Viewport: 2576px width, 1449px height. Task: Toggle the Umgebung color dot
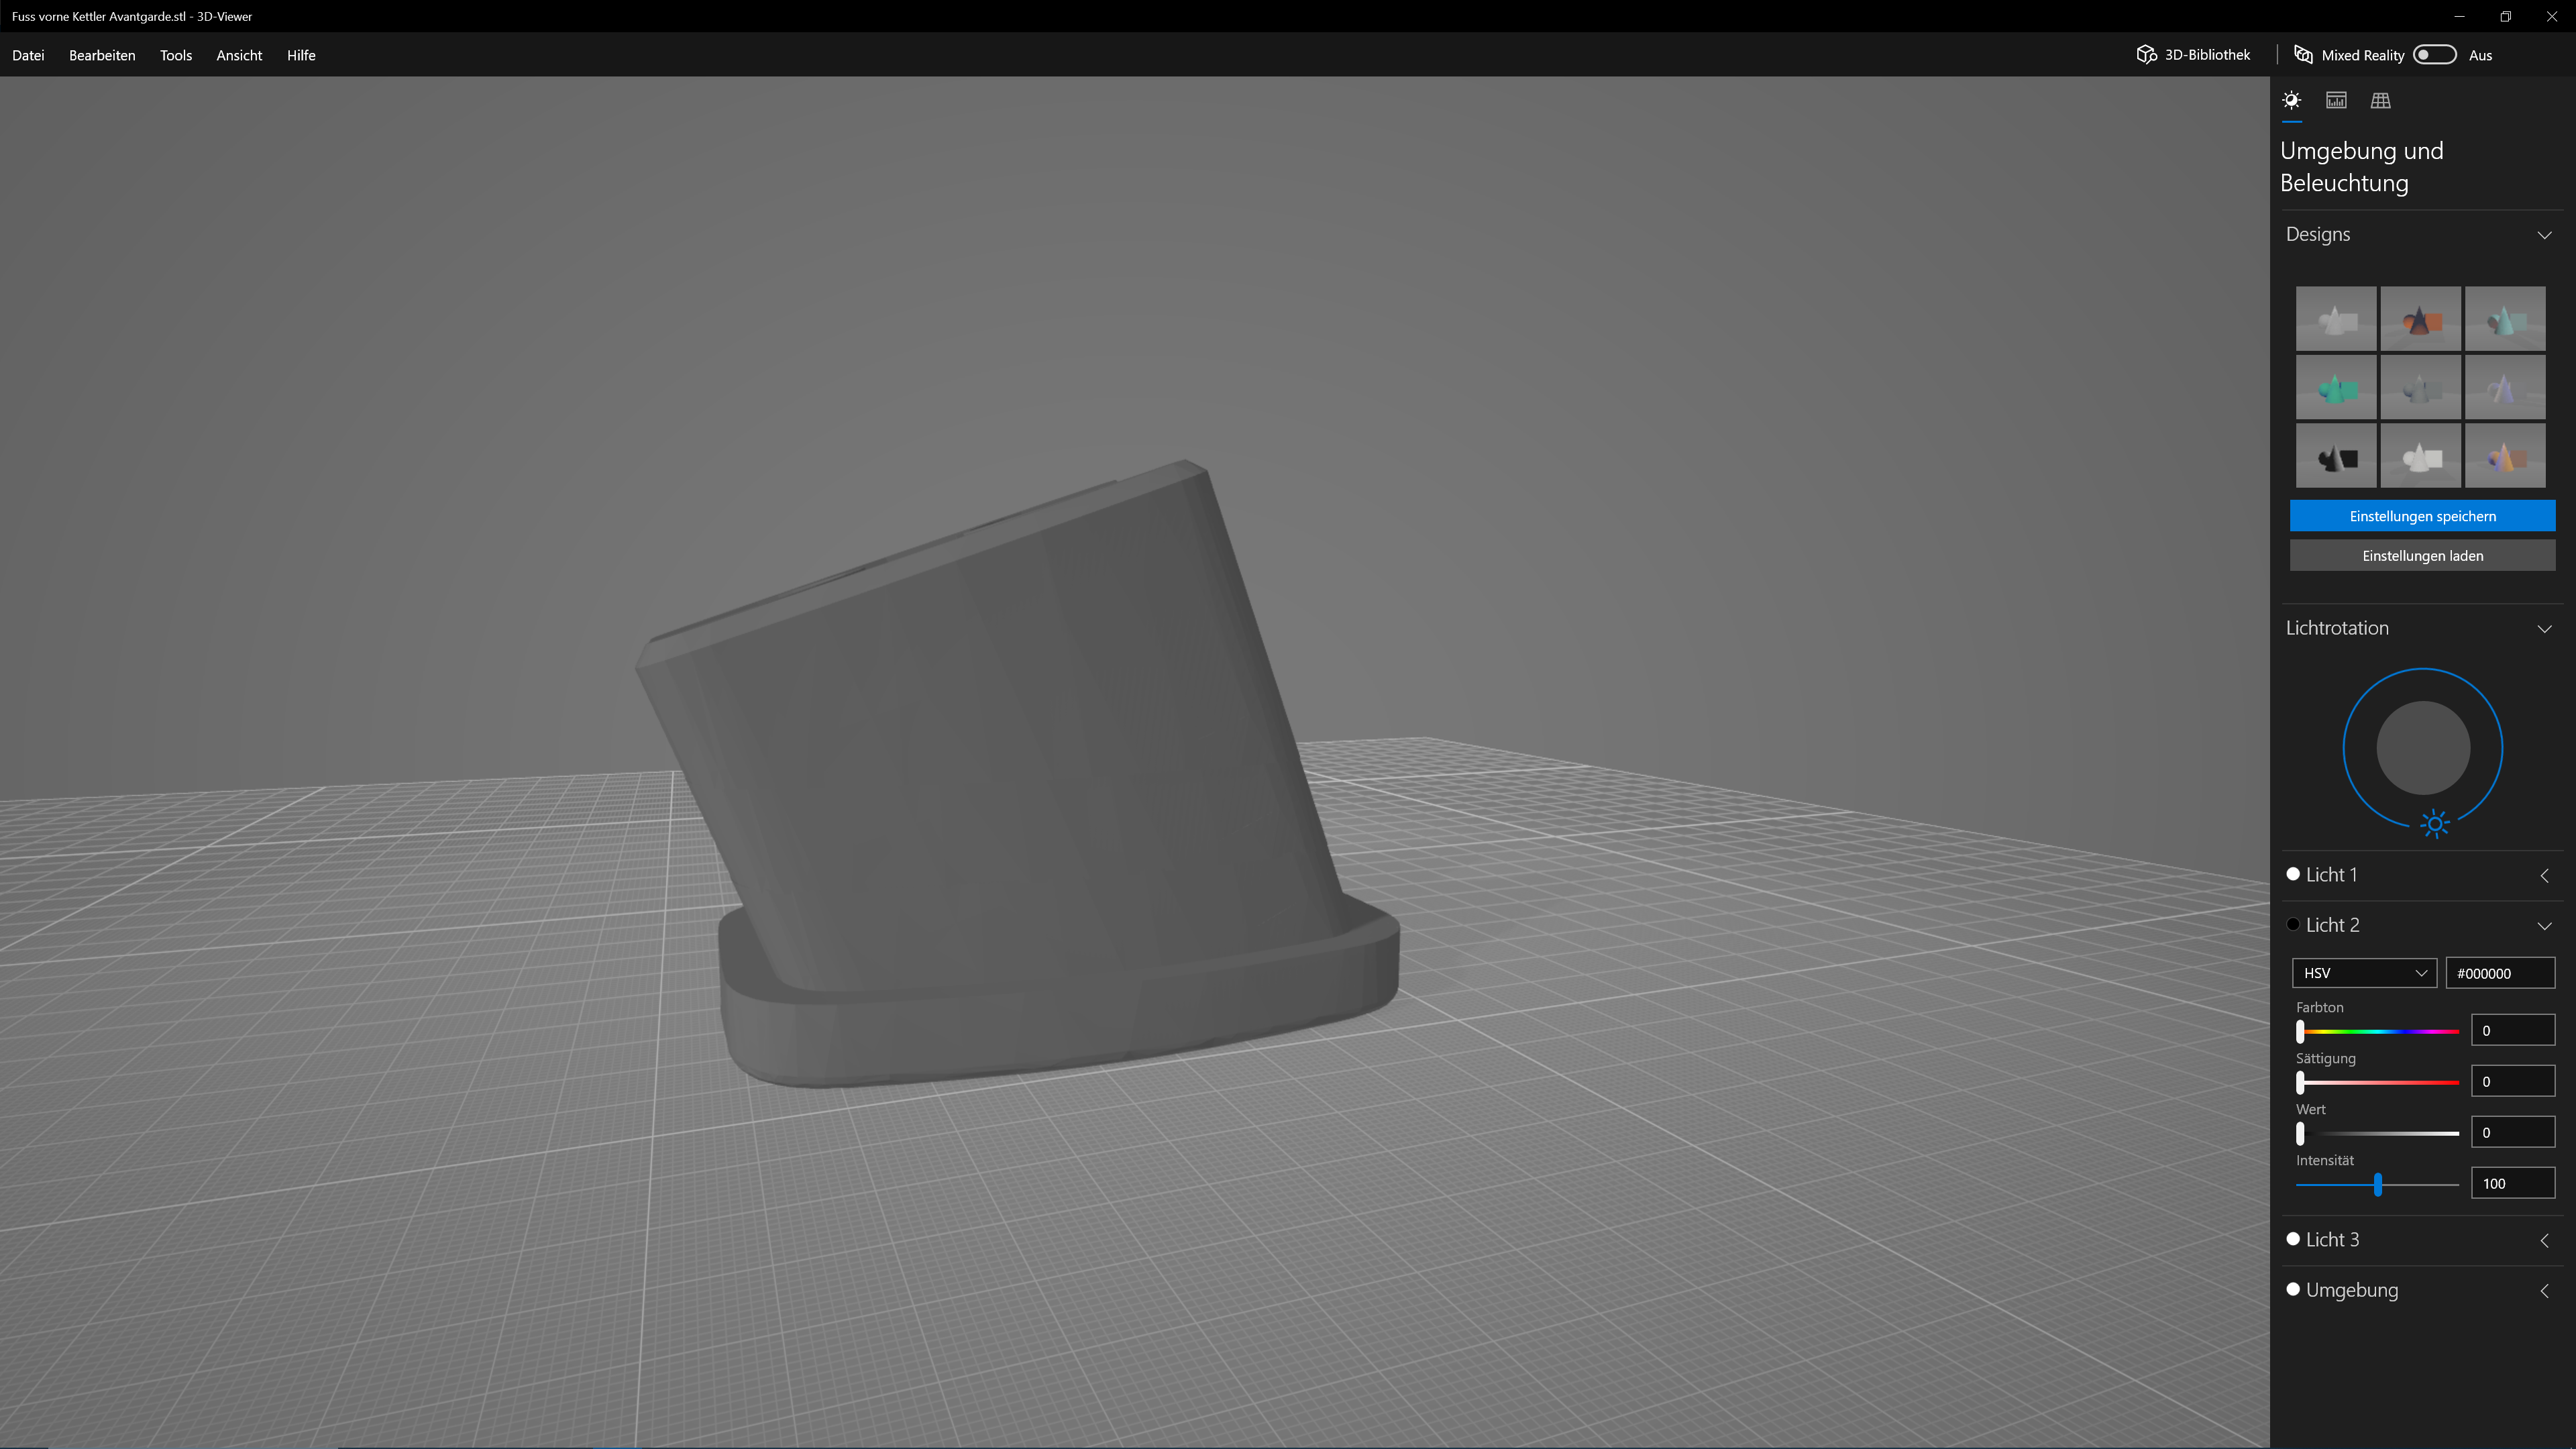coord(2293,1290)
